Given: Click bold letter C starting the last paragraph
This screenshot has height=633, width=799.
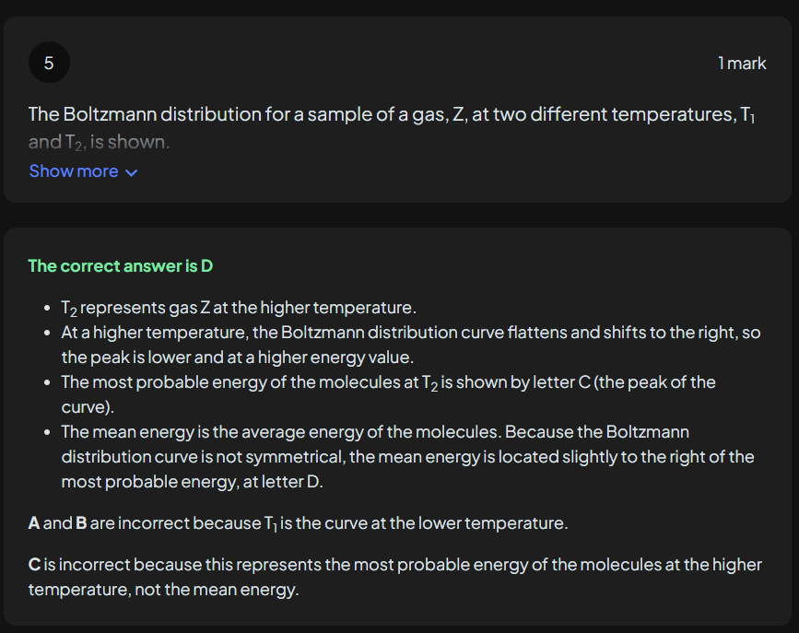Looking at the screenshot, I should [34, 564].
